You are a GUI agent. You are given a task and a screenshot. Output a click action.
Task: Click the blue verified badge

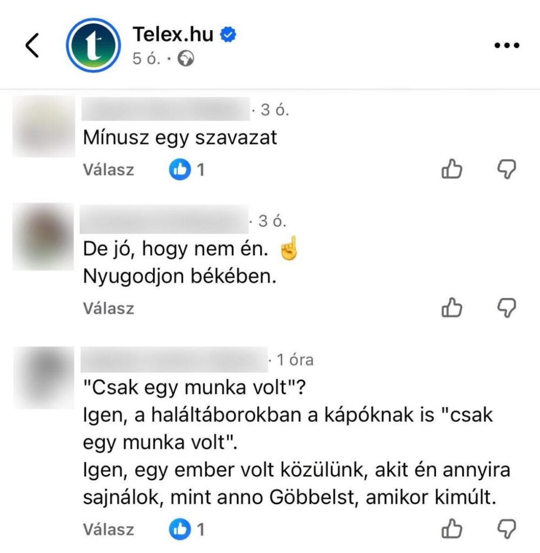click(228, 34)
